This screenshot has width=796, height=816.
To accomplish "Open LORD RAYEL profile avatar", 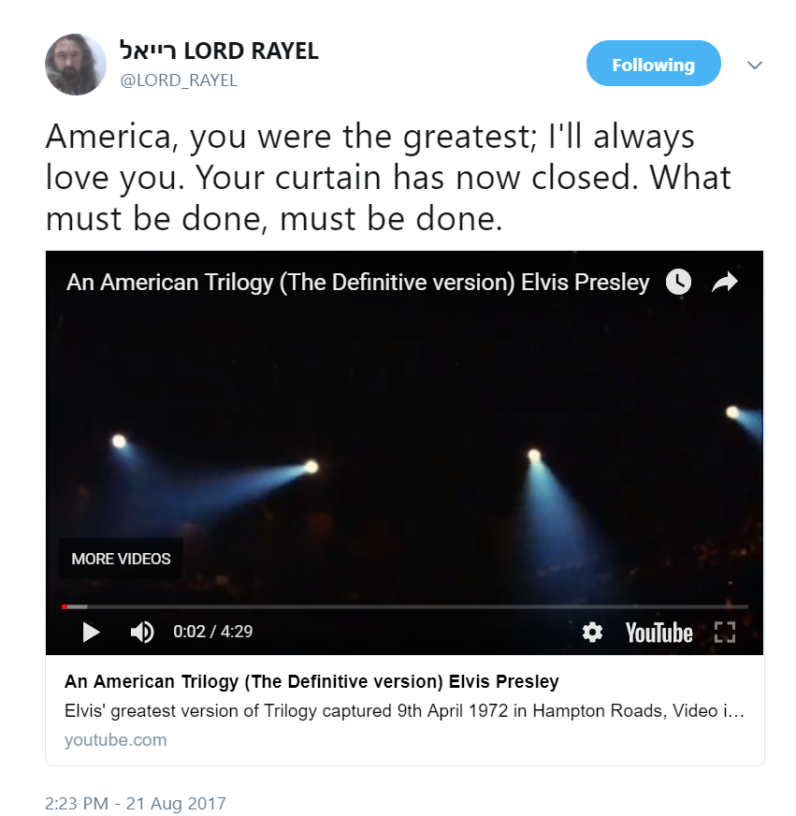I will [x=76, y=65].
